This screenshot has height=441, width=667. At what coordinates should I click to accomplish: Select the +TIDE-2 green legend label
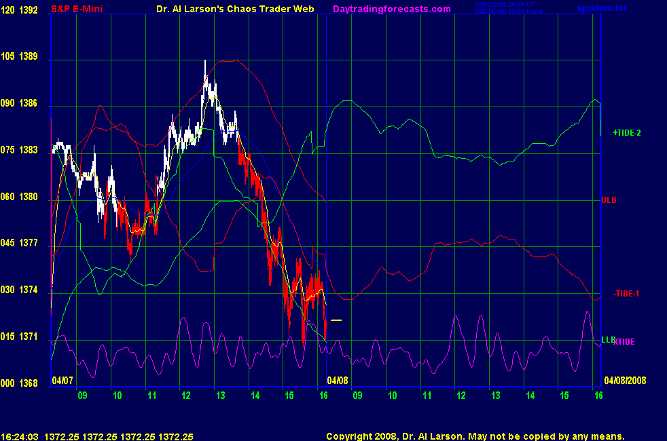[627, 133]
